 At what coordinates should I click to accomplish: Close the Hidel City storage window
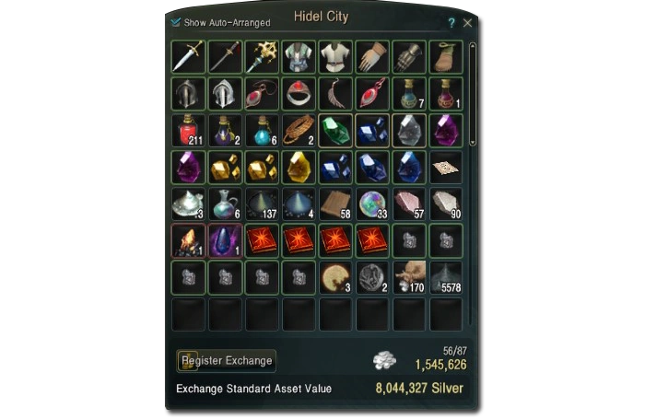pyautogui.click(x=468, y=23)
